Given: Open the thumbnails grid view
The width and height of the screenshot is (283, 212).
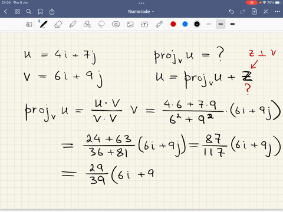Looking at the screenshot, I should click(17, 12).
